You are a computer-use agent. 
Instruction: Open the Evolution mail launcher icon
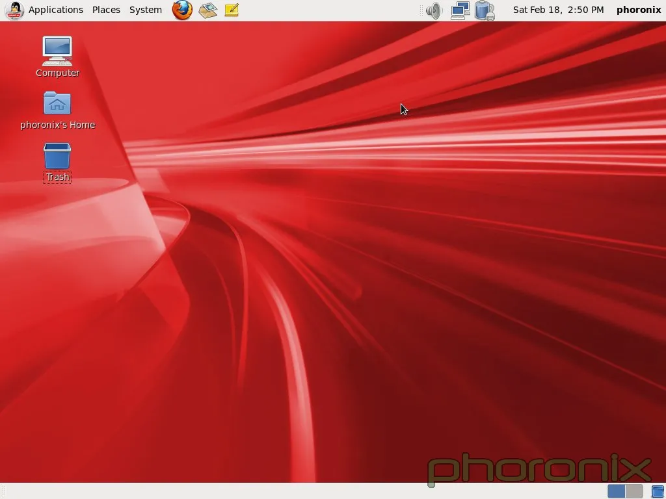point(207,10)
